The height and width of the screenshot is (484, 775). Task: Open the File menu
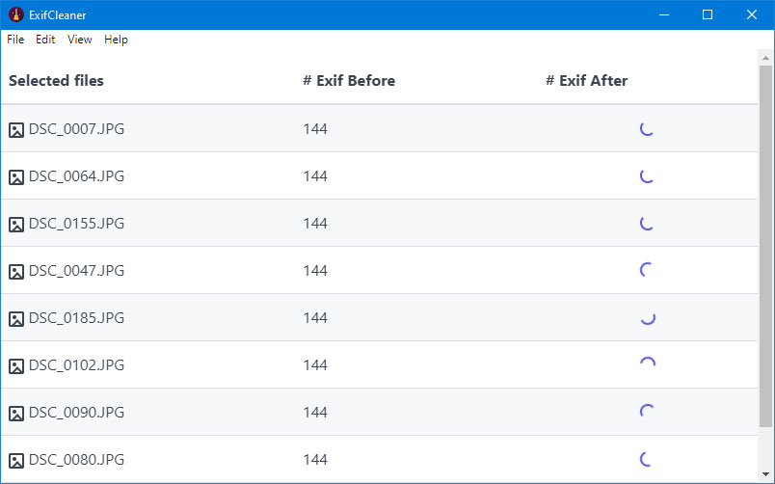(15, 40)
